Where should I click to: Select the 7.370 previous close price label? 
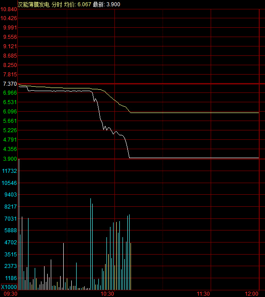click(x=10, y=84)
